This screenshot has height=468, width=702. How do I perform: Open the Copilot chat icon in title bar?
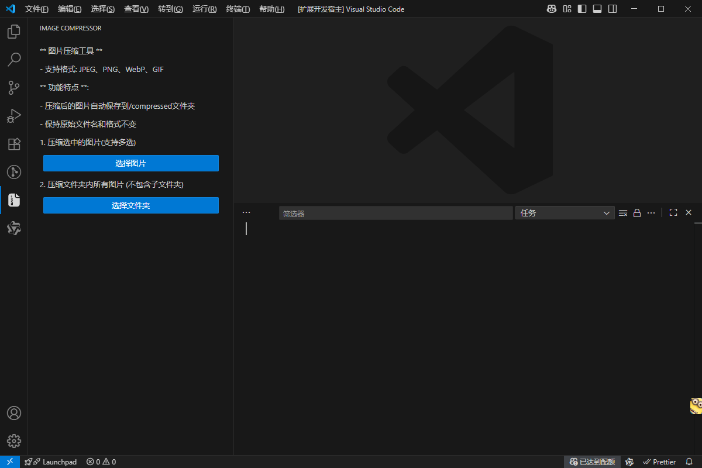[552, 9]
